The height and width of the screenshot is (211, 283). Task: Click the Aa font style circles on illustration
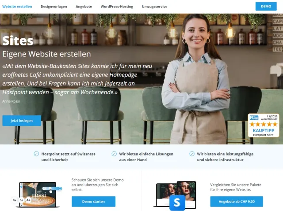click(21, 200)
